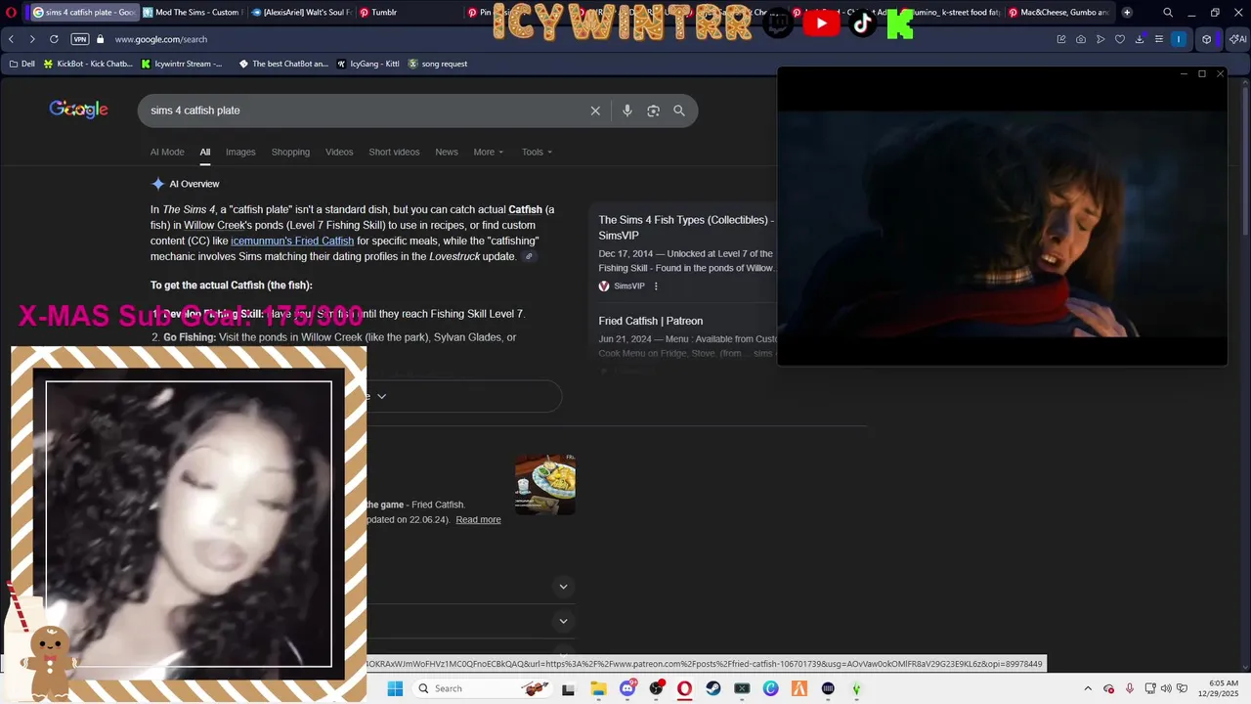The image size is (1251, 704).
Task: Open KickBot bookmark in bookmarks bar
Action: (88, 64)
